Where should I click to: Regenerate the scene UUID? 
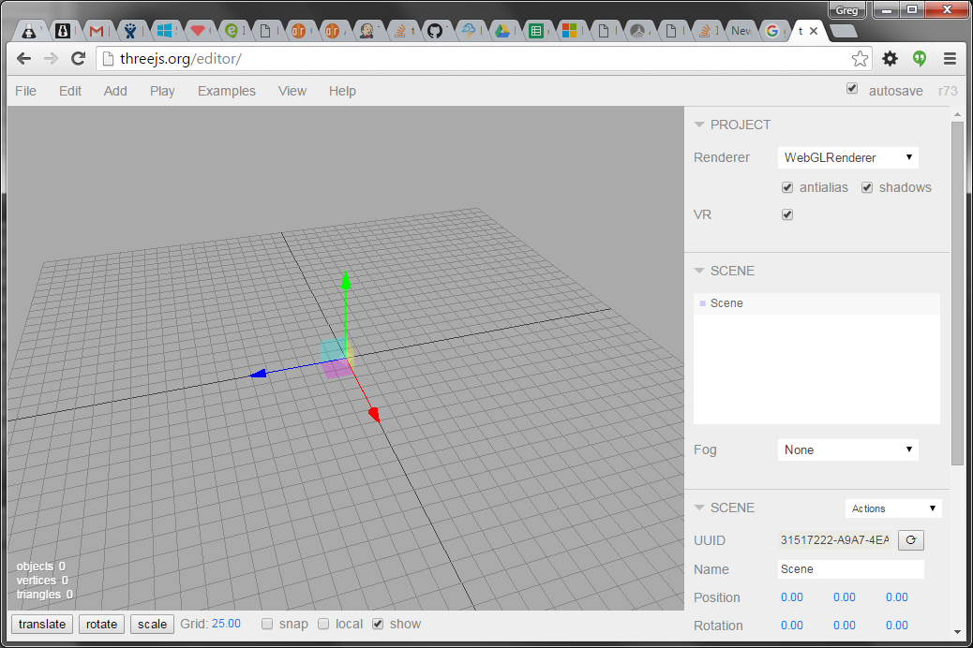pyautogui.click(x=911, y=540)
